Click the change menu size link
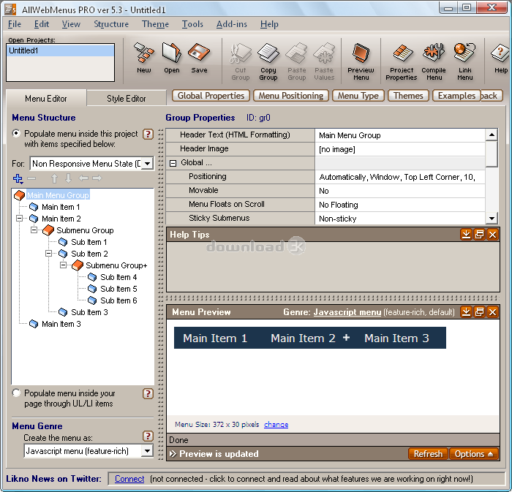The image size is (512, 492). click(x=276, y=425)
